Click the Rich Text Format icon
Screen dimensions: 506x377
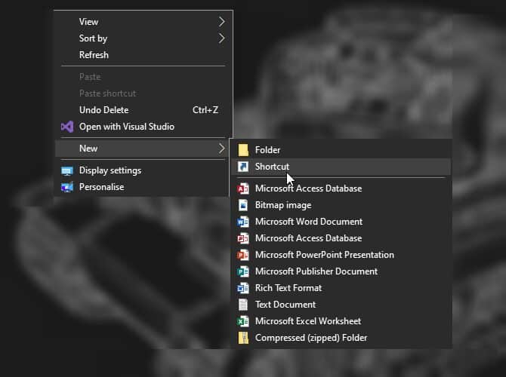243,288
